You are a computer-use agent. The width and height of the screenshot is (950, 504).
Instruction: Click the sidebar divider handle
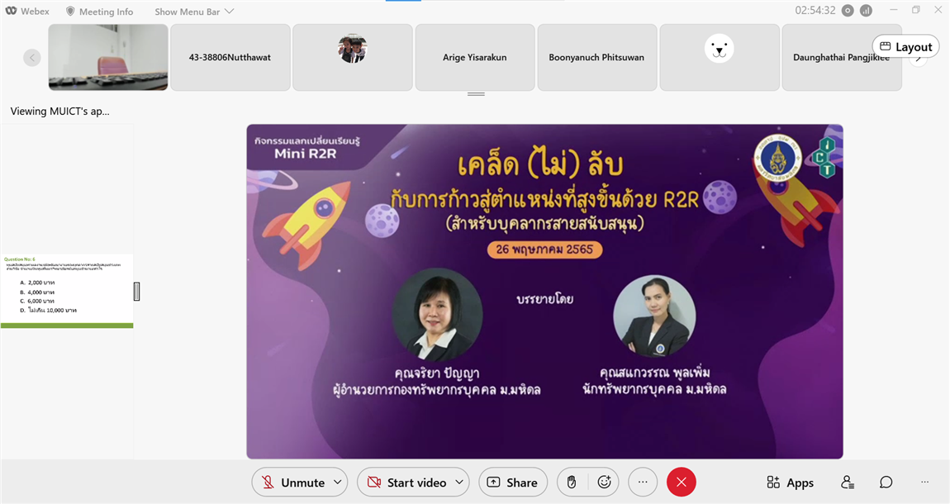(x=136, y=292)
